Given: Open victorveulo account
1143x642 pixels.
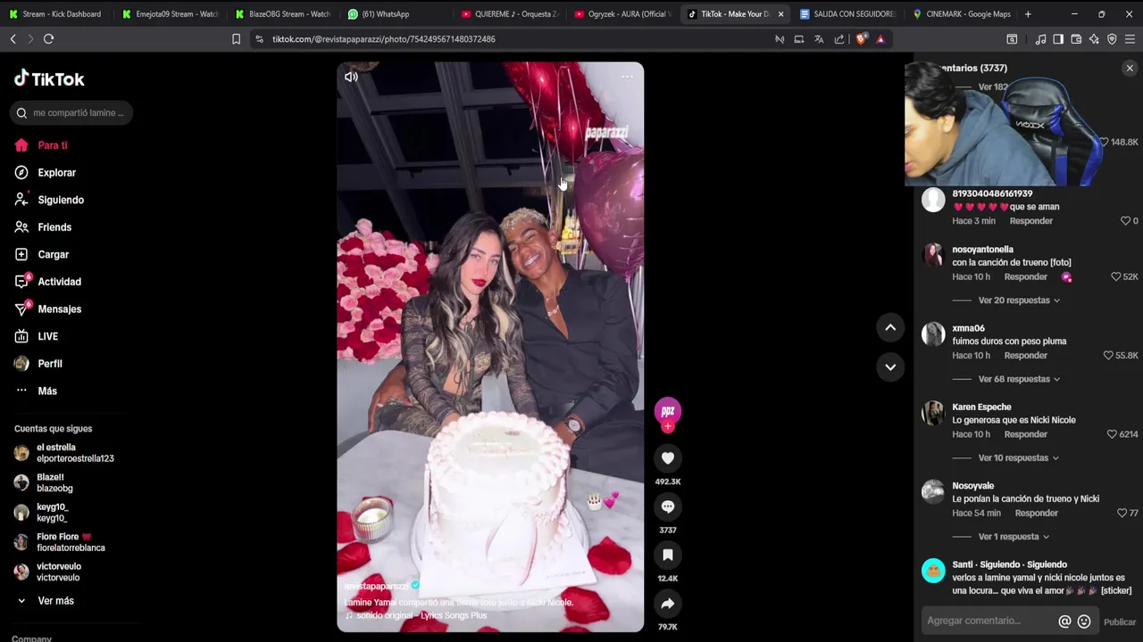Looking at the screenshot, I should (48, 572).
